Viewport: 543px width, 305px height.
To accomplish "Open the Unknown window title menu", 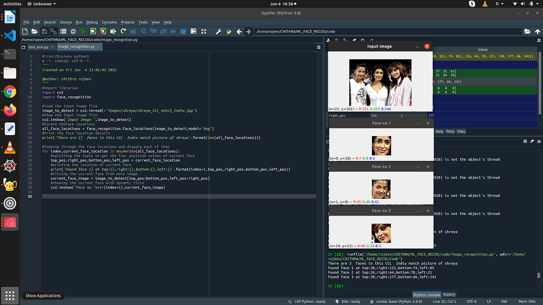I will 42,4.
